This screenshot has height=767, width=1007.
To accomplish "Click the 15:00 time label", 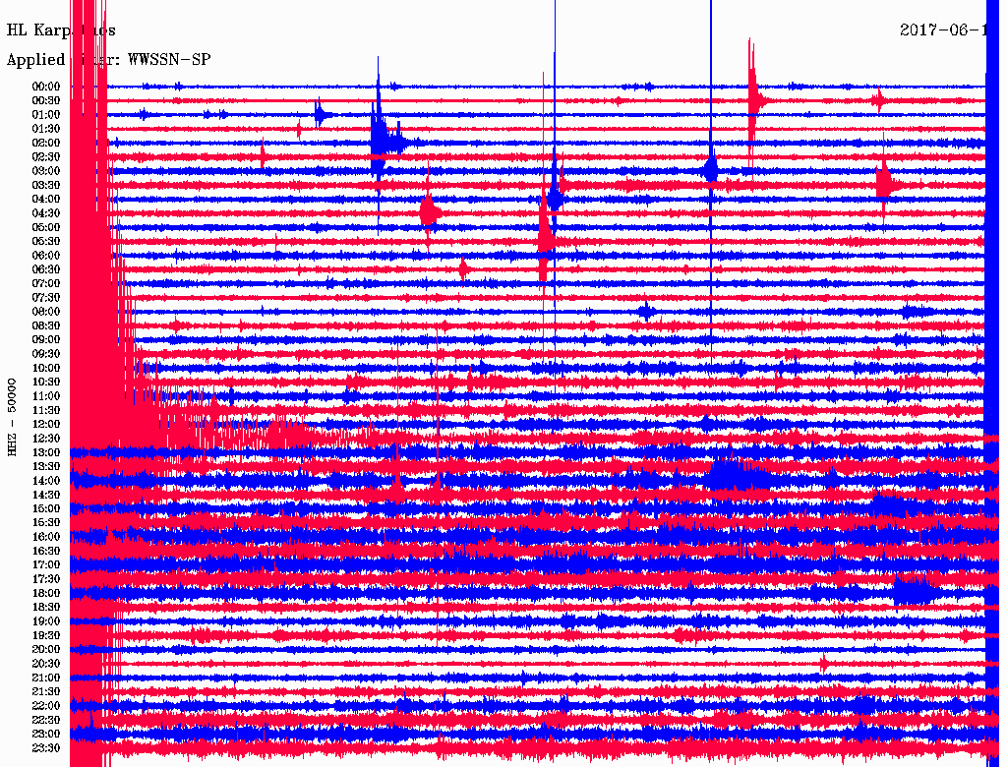I will (x=46, y=508).
